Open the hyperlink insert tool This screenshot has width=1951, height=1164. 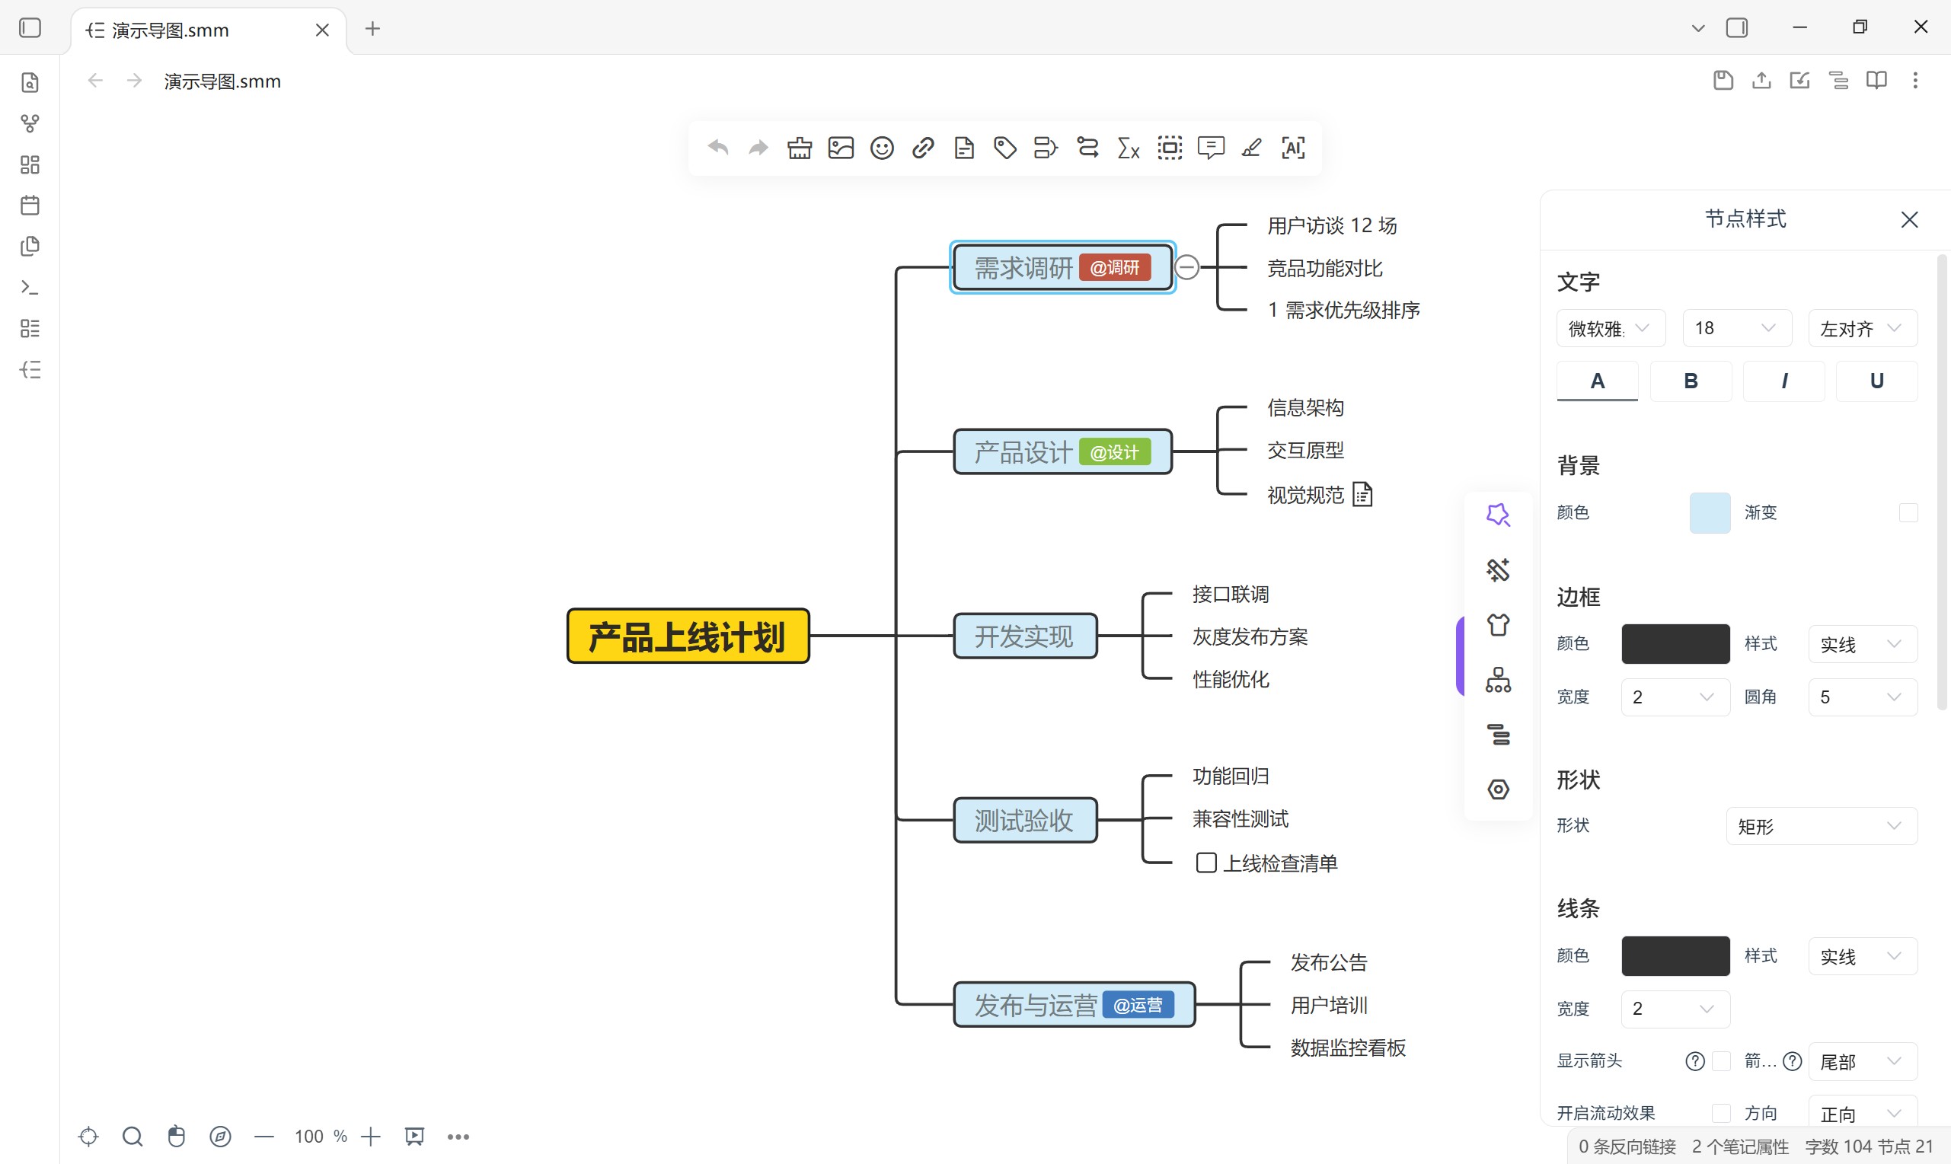tap(922, 148)
